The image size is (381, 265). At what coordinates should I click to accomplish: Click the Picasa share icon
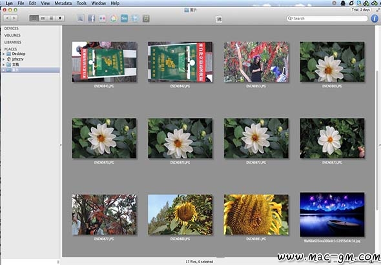point(113,19)
